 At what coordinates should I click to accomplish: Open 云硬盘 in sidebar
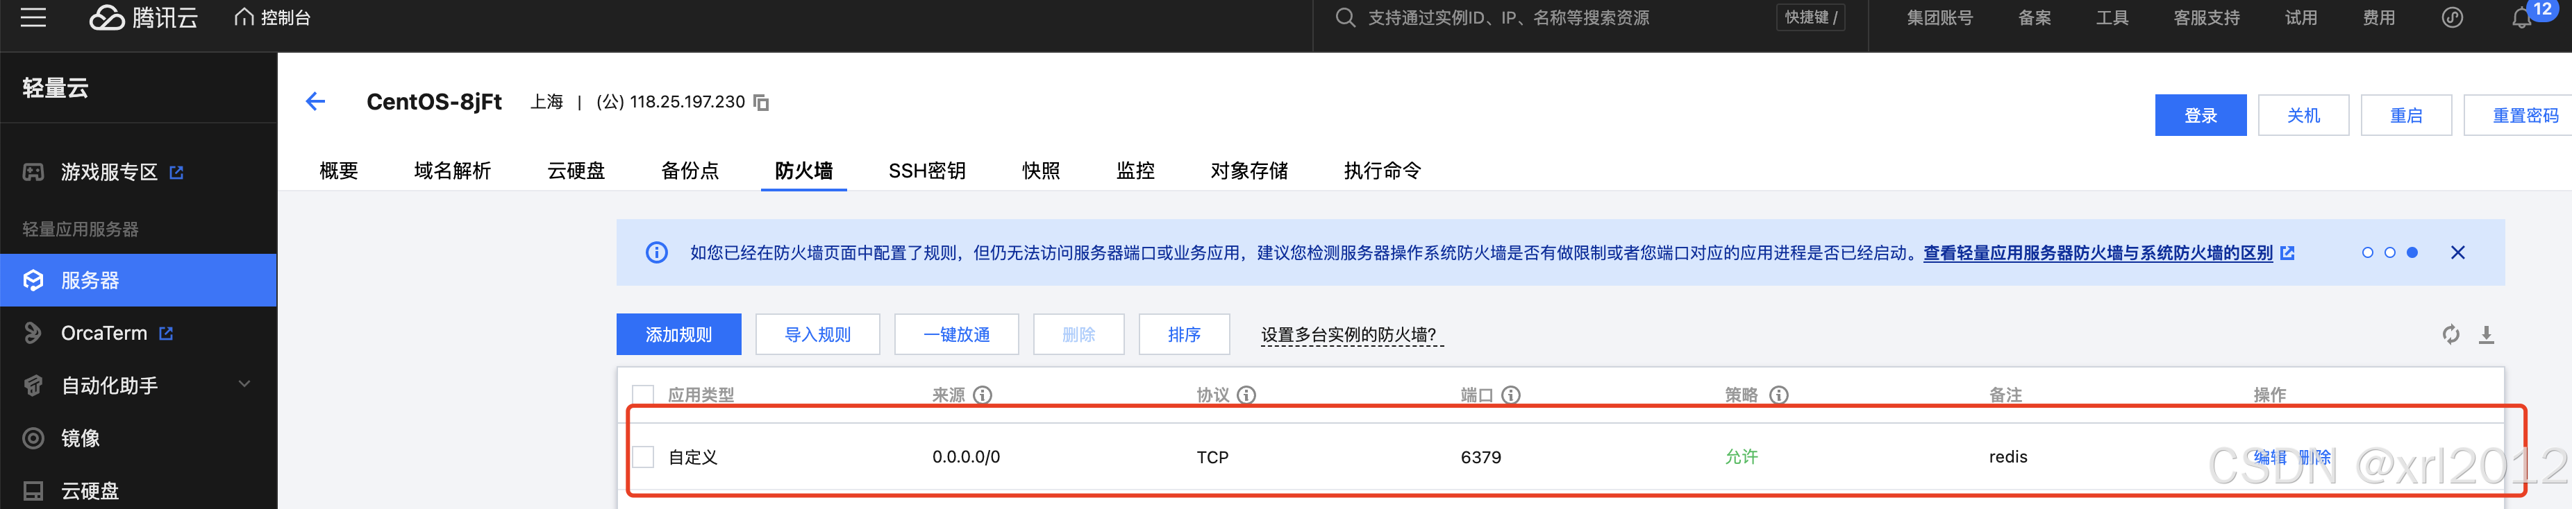(x=90, y=491)
